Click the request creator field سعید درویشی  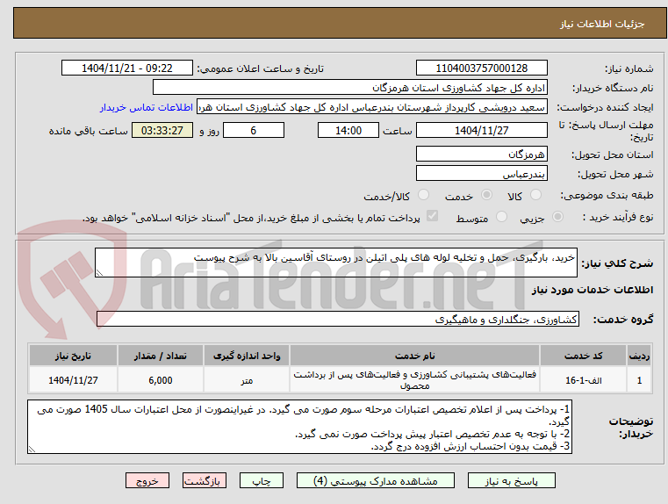coord(372,107)
